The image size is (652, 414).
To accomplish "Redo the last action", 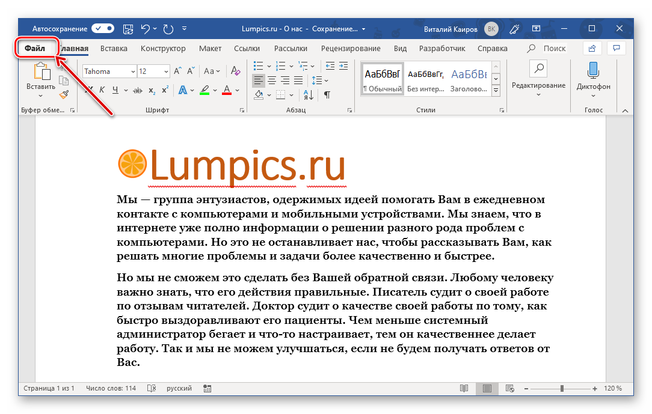I will click(x=168, y=29).
